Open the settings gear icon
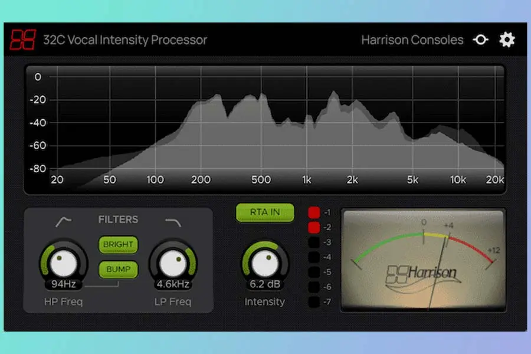 tap(507, 40)
